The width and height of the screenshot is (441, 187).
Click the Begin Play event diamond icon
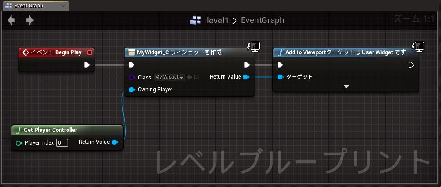point(26,52)
